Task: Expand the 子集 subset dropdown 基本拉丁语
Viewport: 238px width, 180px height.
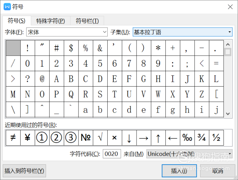Action: point(183,32)
